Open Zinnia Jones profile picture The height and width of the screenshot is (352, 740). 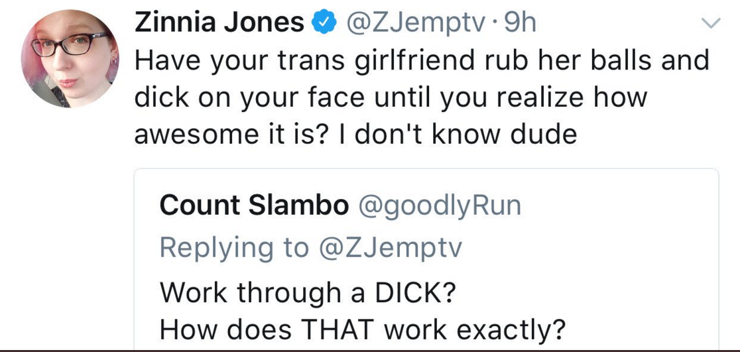coord(70,58)
